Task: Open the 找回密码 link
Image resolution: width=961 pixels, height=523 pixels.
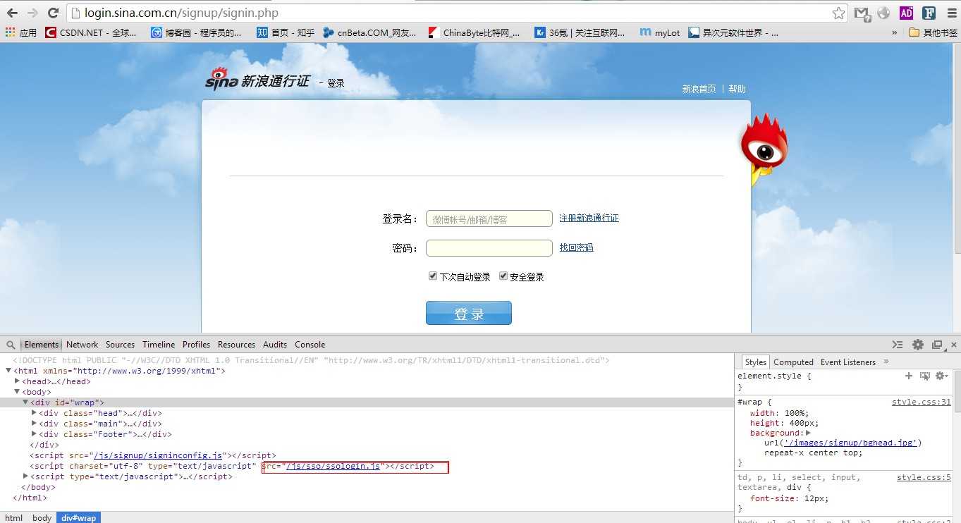Action: point(576,247)
